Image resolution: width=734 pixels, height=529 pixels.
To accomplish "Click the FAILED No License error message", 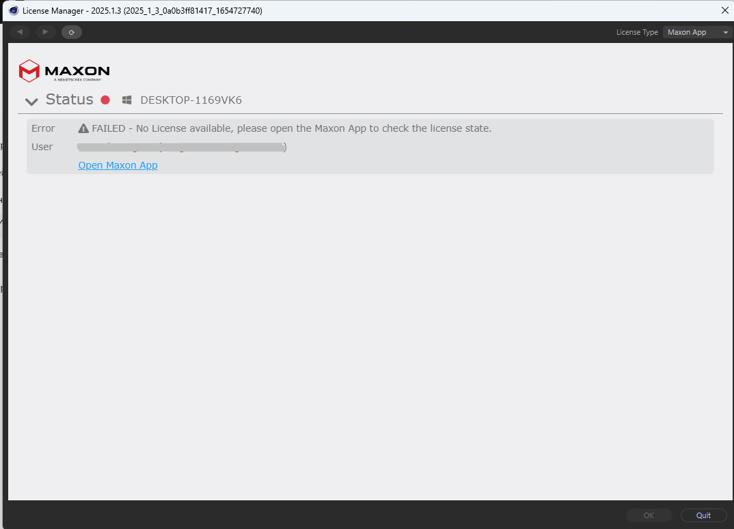I will [292, 128].
